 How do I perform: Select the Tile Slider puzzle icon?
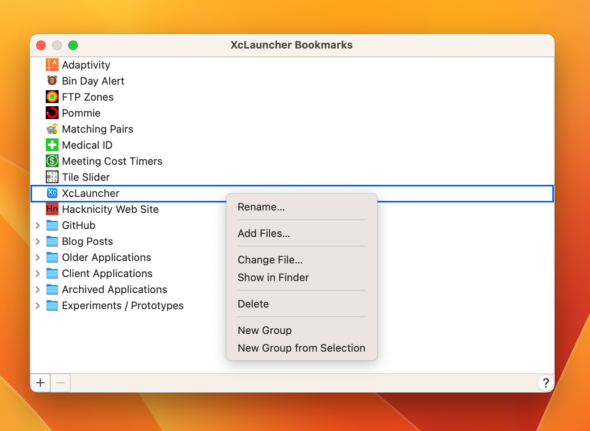click(x=52, y=177)
